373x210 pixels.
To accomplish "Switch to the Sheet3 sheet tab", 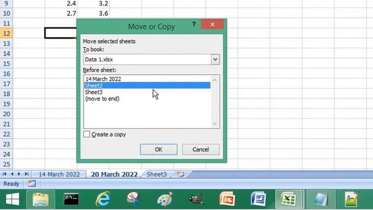I will point(157,174).
